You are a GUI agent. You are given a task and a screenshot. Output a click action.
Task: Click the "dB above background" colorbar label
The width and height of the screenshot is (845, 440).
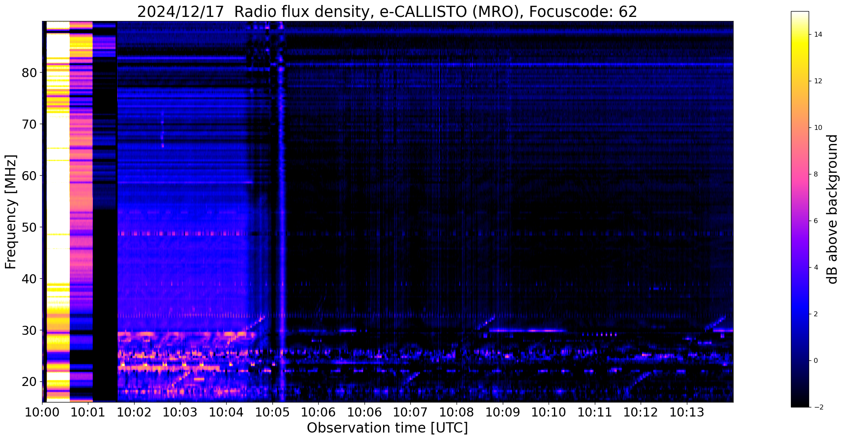pos(833,209)
